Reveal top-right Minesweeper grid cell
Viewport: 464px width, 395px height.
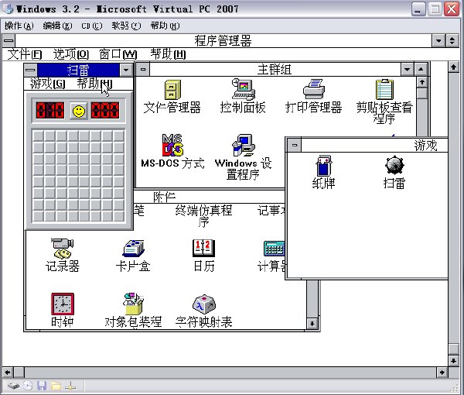point(118,136)
